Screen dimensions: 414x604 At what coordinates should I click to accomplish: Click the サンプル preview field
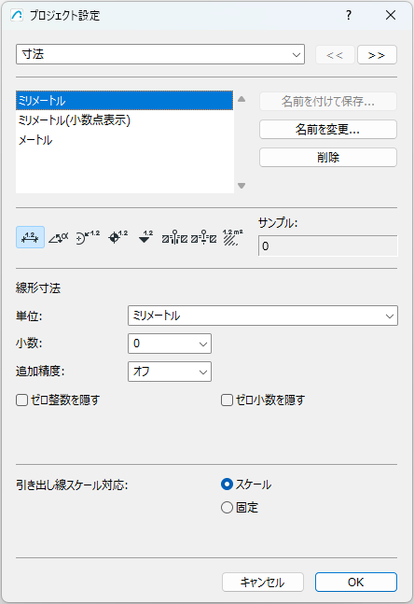click(328, 246)
